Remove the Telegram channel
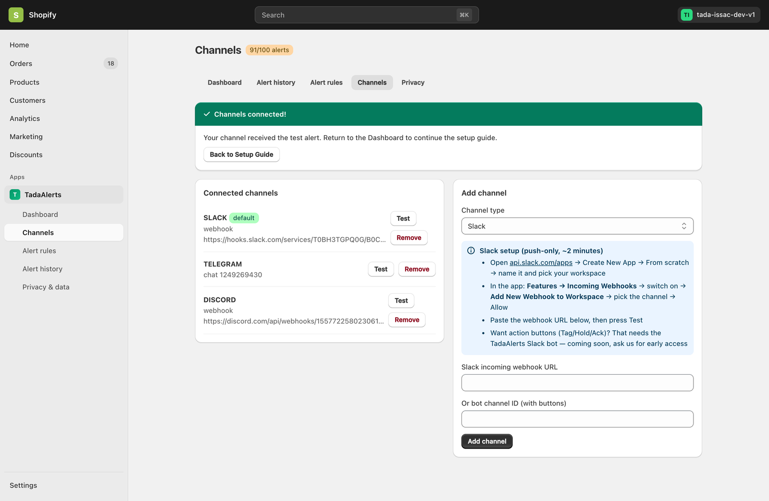Screen dimensions: 769x501 coord(417,269)
